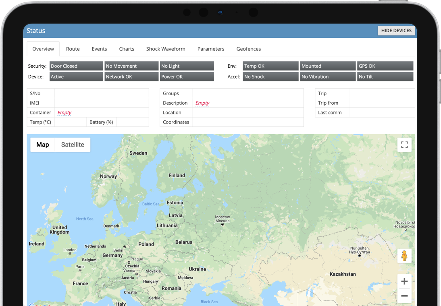The image size is (441, 306).
Task: Click the GPS OK status indicator
Action: [x=385, y=66]
